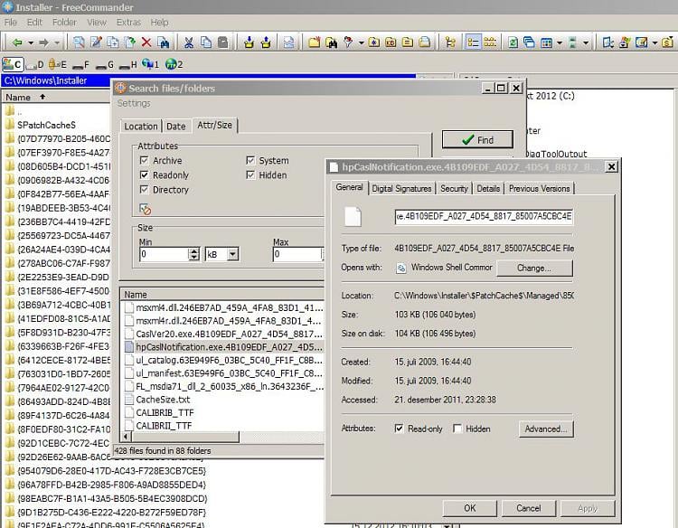Click the search results horizontal scrollbar thumb

184,437
